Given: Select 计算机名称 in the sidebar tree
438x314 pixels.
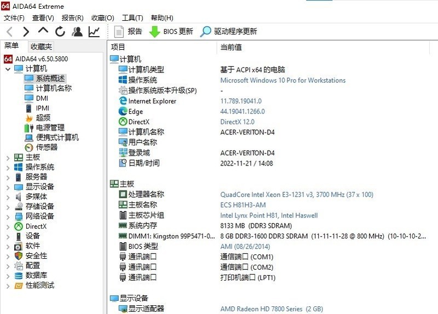Looking at the screenshot, I should (54, 88).
